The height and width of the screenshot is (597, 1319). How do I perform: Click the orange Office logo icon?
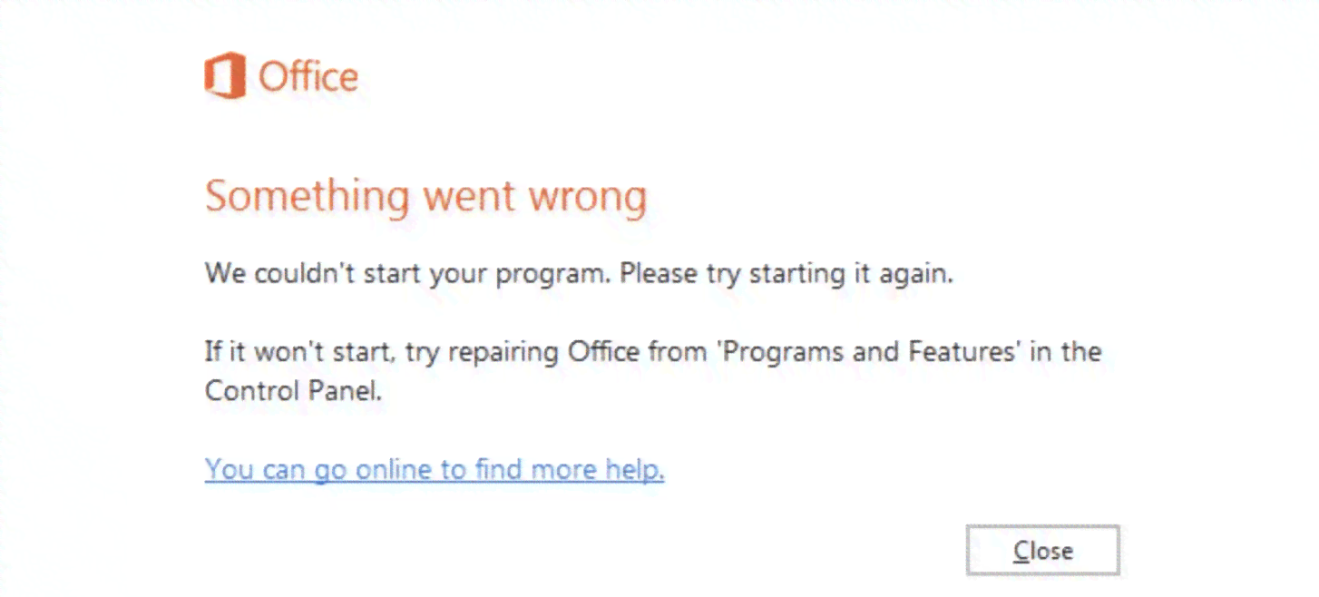point(225,76)
